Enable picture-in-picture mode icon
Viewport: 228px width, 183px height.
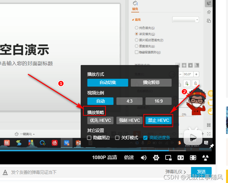168,158
